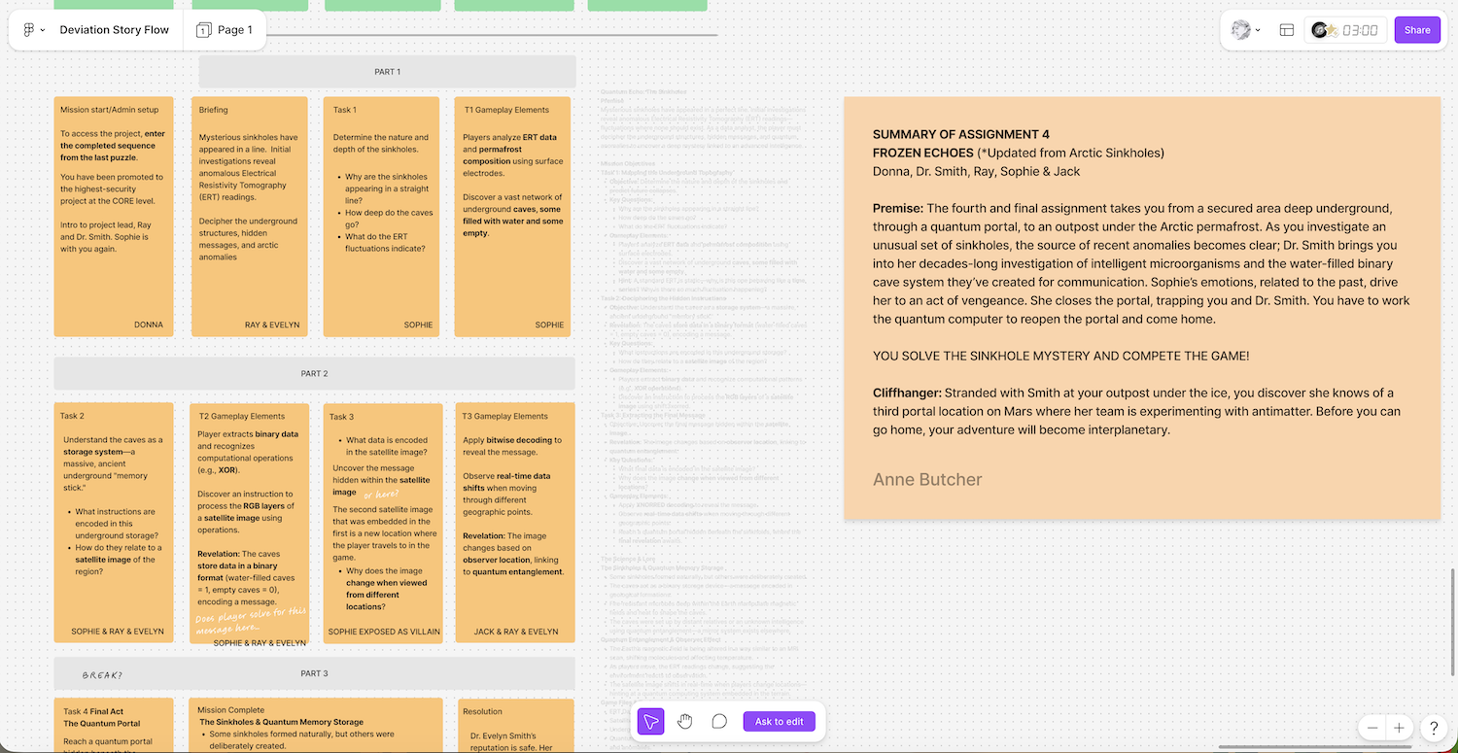
Task: Click the Ask to edit button
Action: pyautogui.click(x=780, y=721)
